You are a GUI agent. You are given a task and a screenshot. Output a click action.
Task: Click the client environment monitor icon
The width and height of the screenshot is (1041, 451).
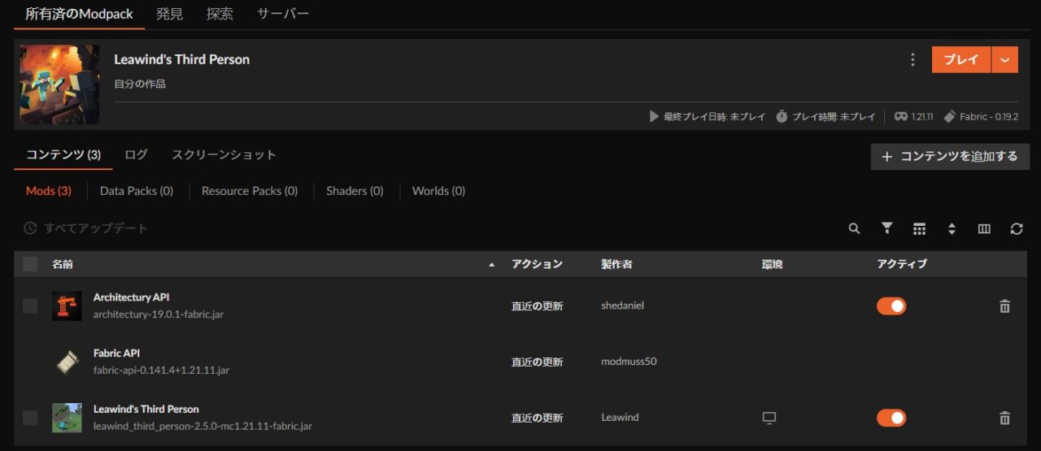coord(769,418)
